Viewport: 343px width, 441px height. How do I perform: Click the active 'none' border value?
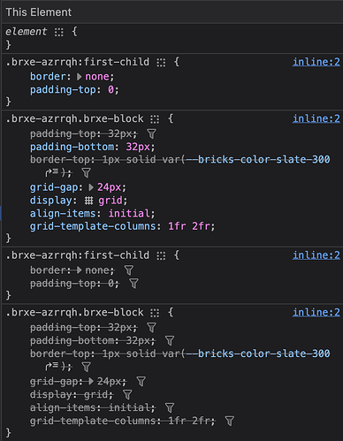[97, 77]
